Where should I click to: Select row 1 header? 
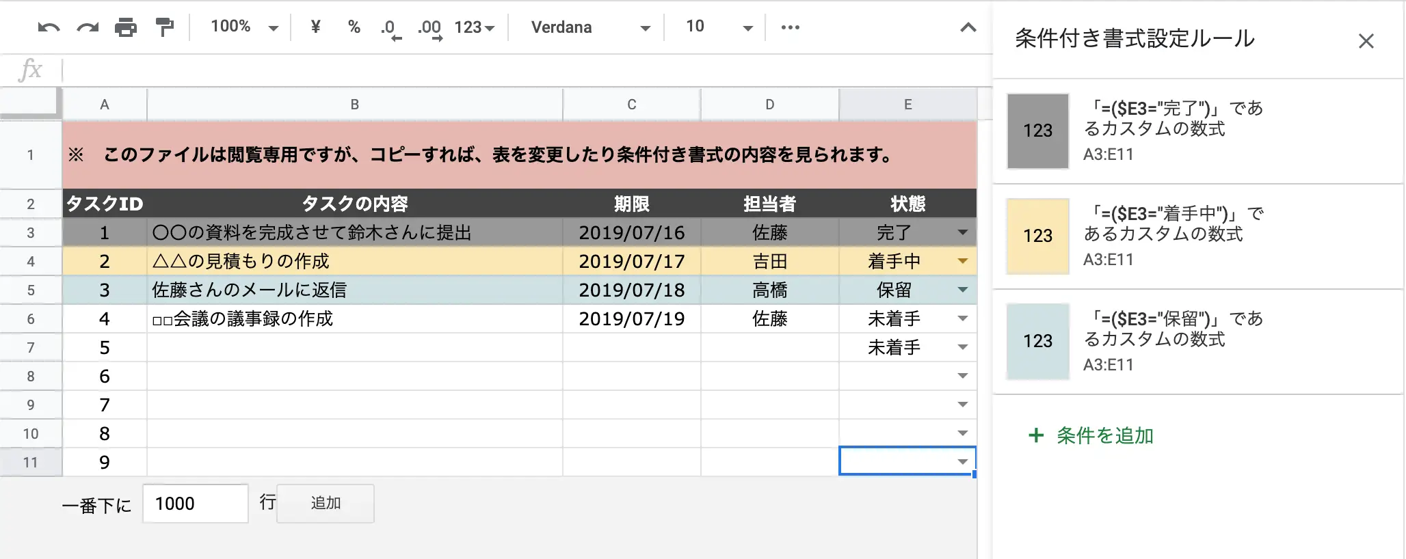pos(31,155)
